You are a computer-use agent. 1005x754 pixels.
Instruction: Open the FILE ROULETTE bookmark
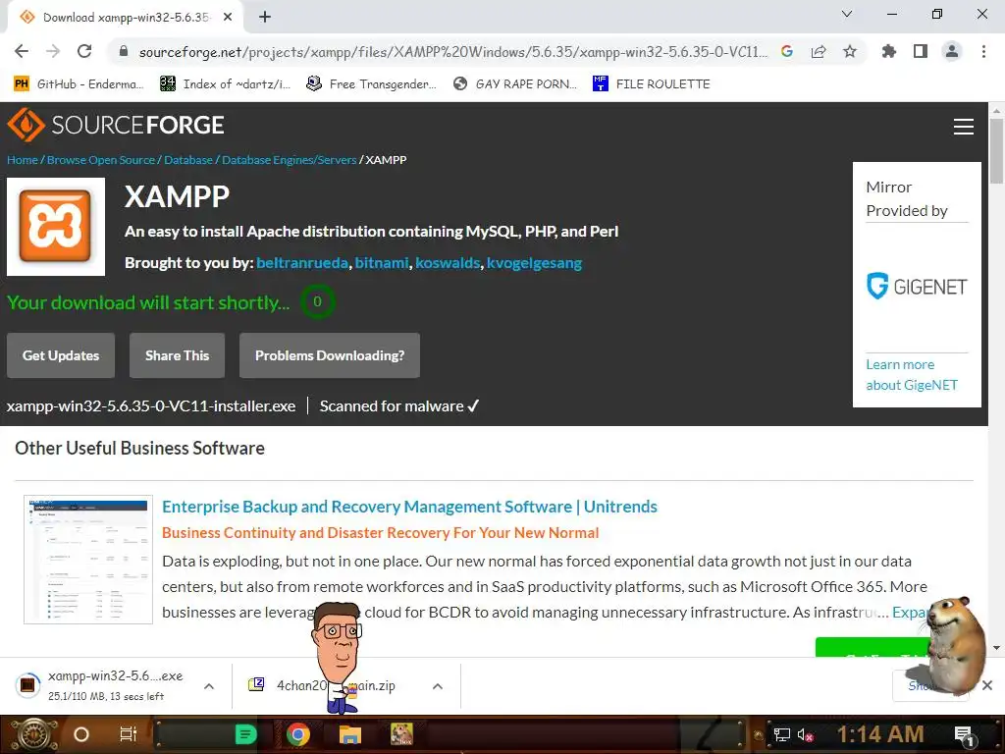652,84
